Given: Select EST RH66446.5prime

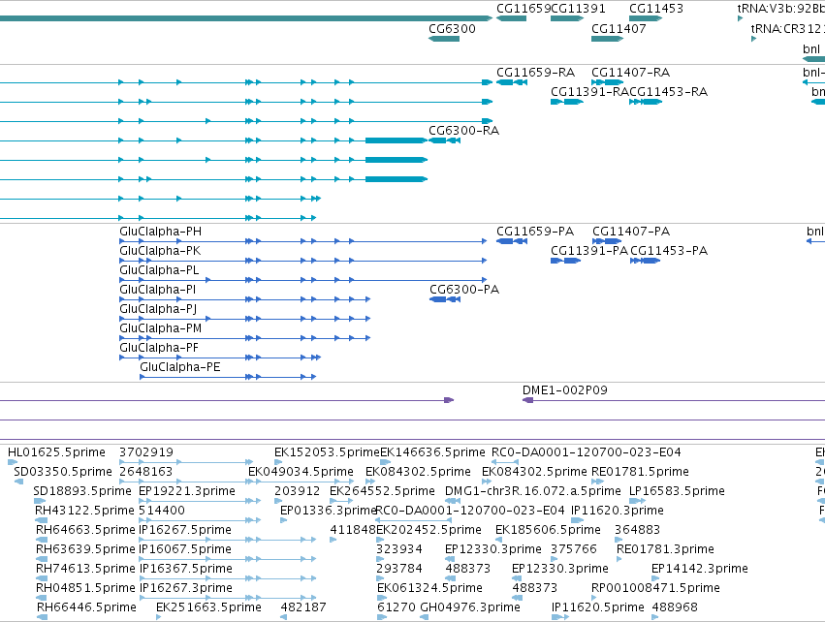Looking at the screenshot, I should click(x=86, y=607).
